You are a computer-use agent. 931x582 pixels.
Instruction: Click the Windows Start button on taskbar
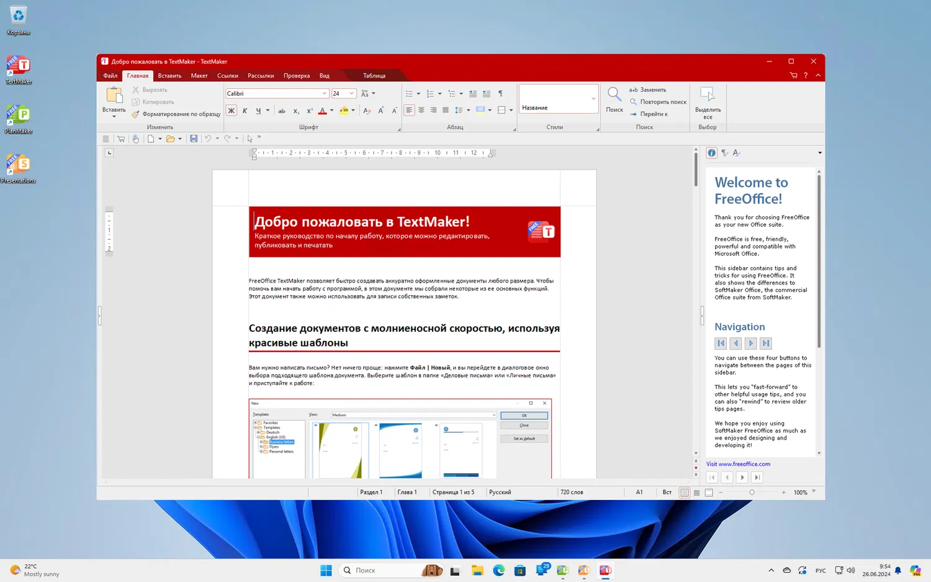326,570
